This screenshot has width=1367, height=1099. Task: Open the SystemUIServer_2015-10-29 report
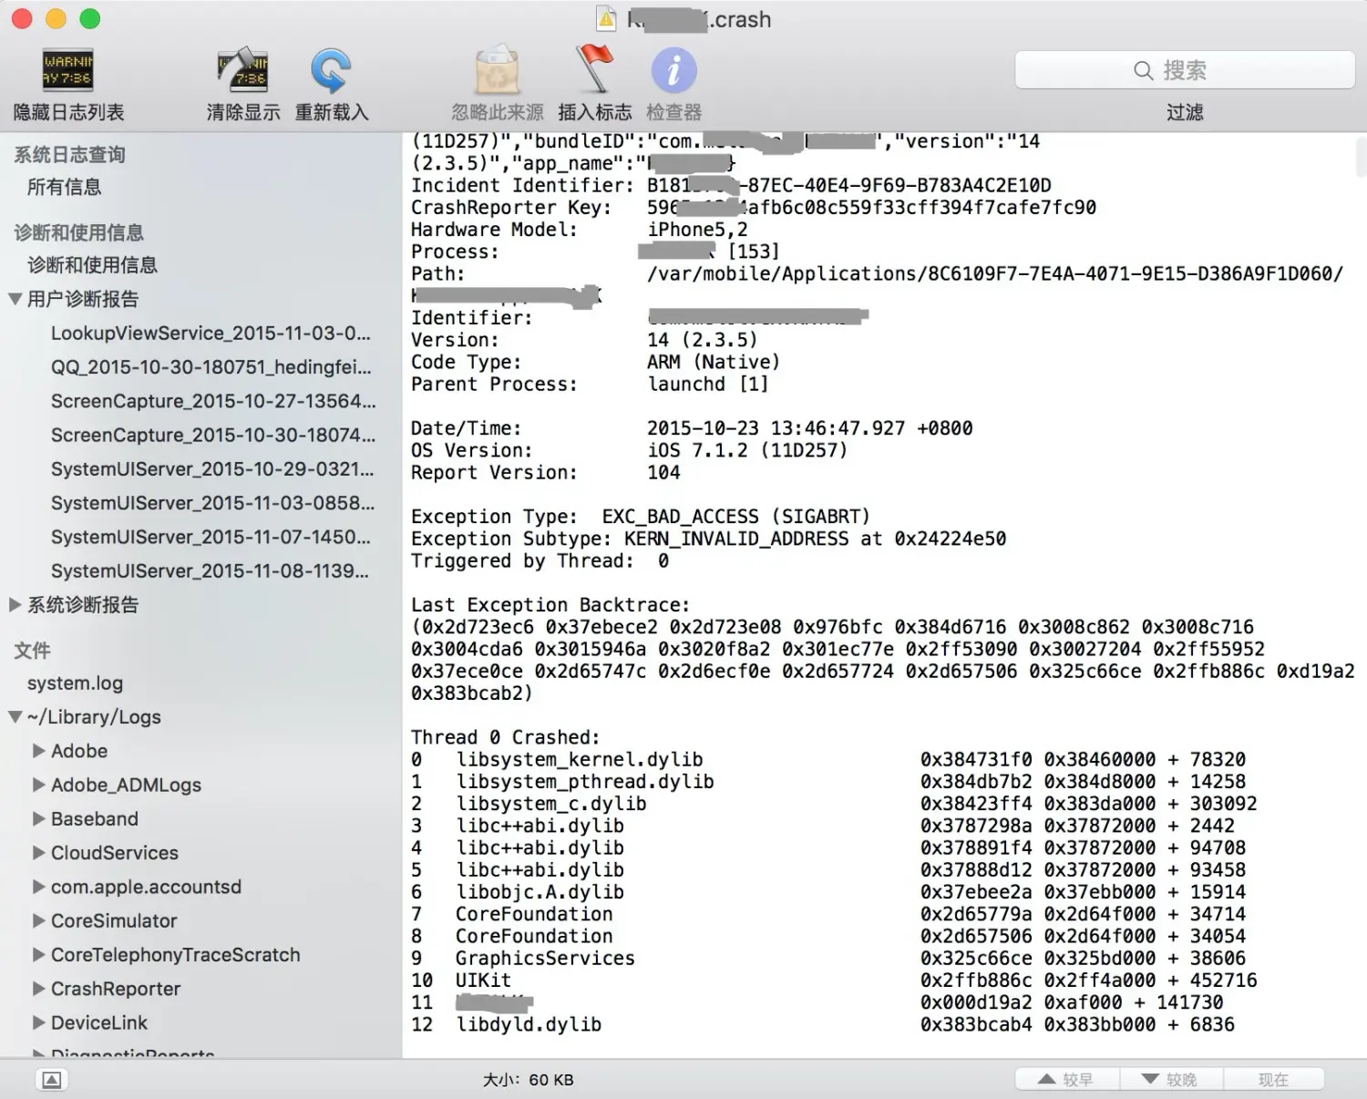tap(211, 468)
